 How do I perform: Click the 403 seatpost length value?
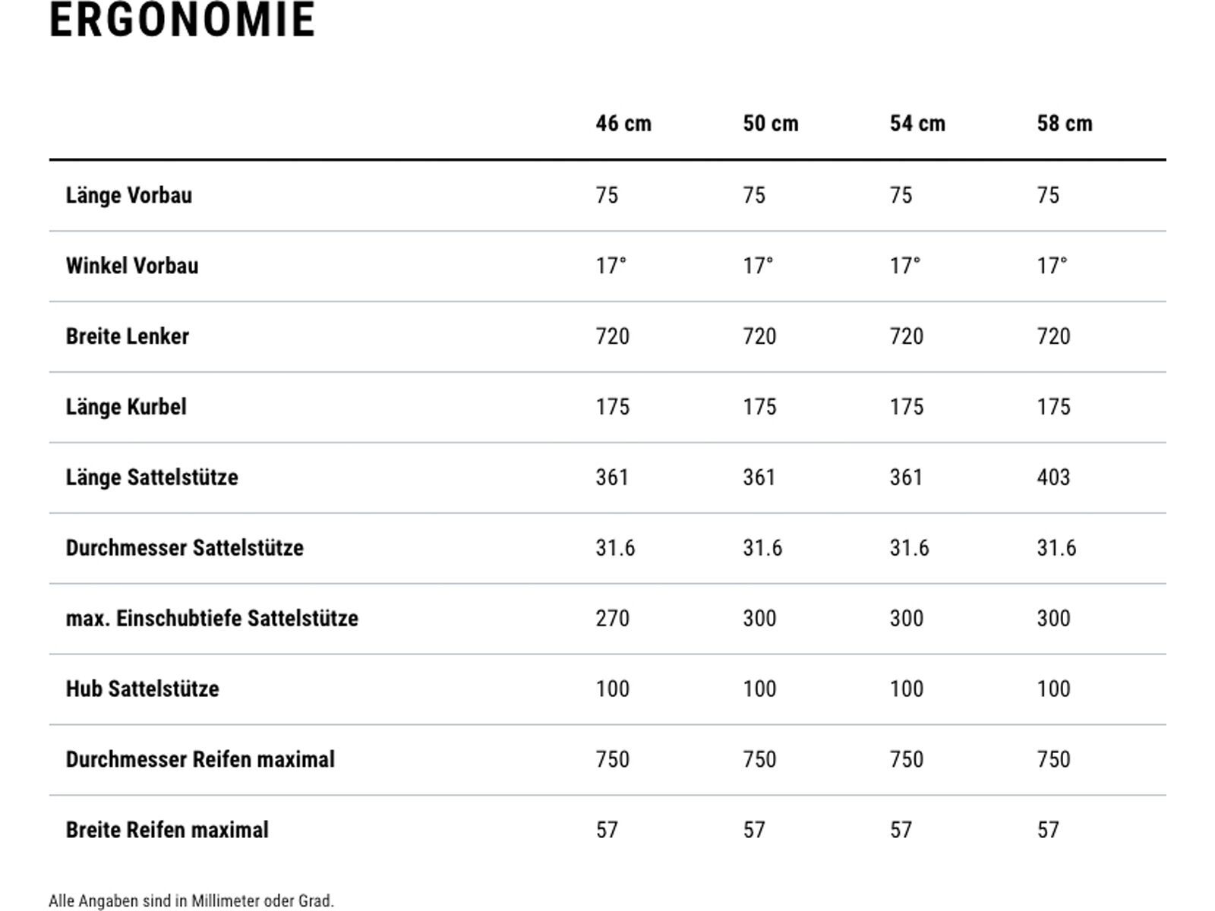click(1053, 478)
